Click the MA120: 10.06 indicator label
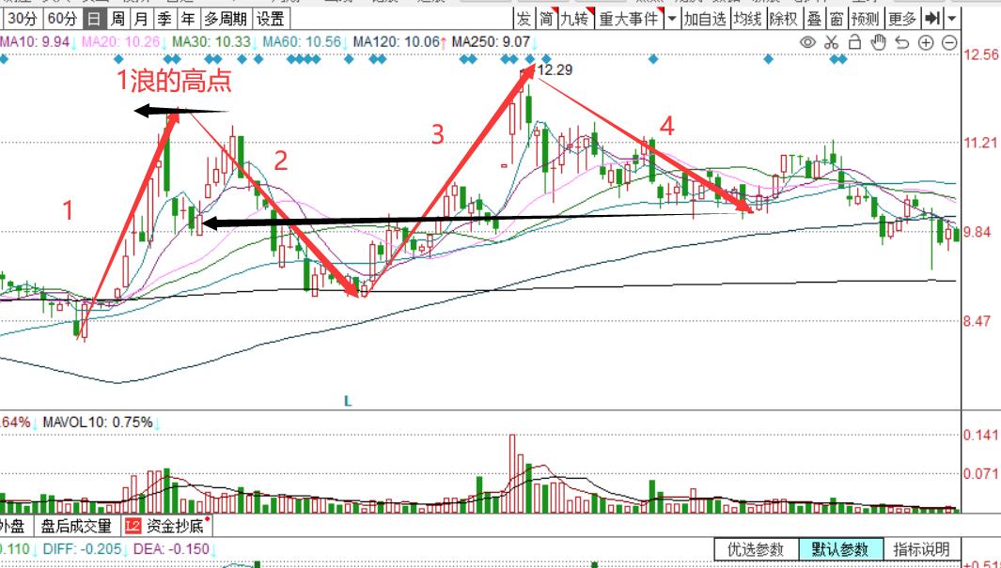This screenshot has height=568, width=1001. (397, 42)
